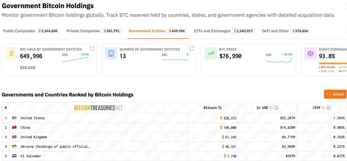Click the BitcoinTreasuries.net logo in table header
This screenshot has width=347, height=161.
click(98, 108)
